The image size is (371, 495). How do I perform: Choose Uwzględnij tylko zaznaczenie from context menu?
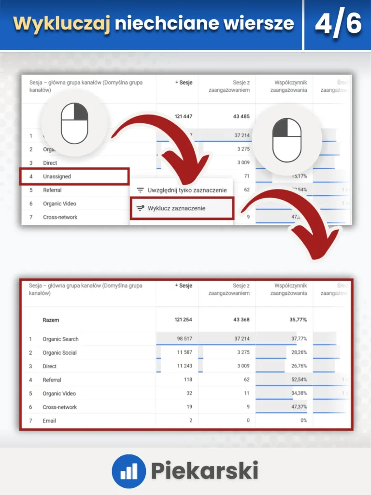182,190
